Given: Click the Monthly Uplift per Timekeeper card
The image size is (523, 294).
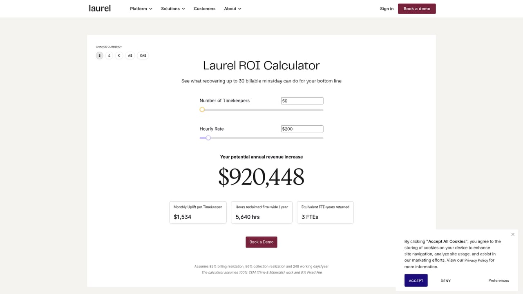Looking at the screenshot, I should [x=198, y=212].
